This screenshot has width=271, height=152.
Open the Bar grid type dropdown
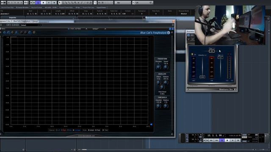tap(123, 3)
